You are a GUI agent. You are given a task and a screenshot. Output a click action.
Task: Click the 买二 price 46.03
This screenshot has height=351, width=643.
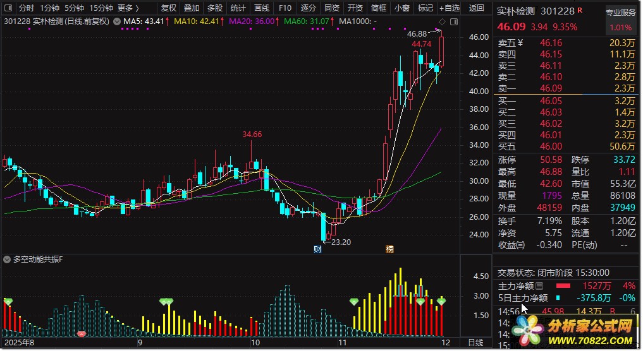pyautogui.click(x=551, y=112)
